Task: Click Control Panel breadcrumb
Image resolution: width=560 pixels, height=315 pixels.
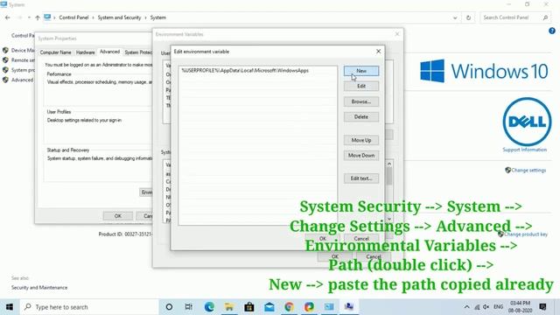Action: click(73, 17)
